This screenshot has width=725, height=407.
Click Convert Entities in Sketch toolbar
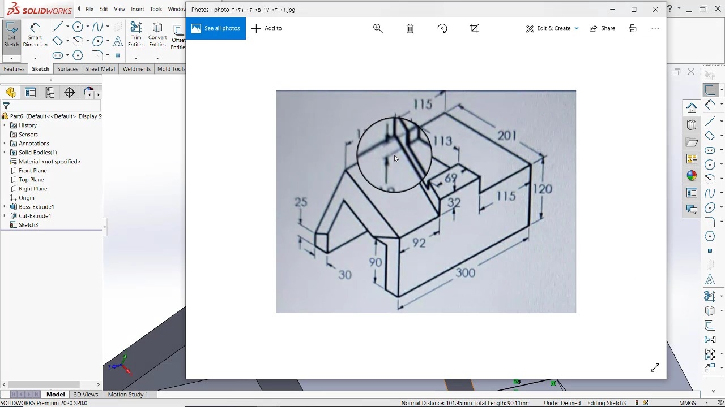click(157, 35)
